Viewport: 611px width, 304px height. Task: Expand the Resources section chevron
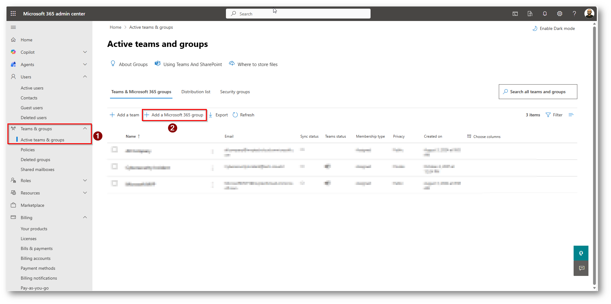(85, 193)
